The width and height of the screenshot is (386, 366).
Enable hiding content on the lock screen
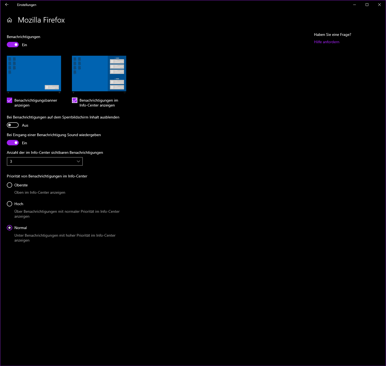click(13, 125)
